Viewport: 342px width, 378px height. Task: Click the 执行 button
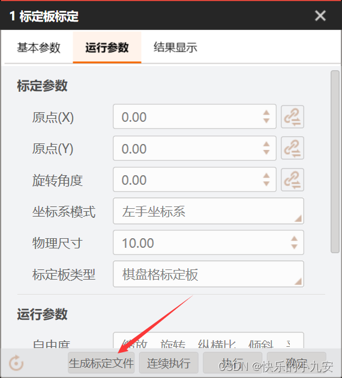point(233,363)
